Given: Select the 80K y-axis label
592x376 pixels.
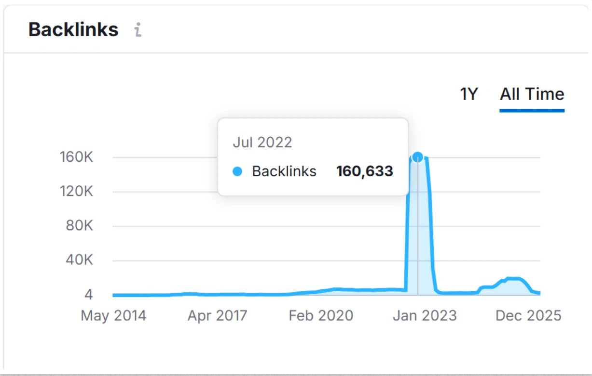Looking at the screenshot, I should (x=80, y=226).
